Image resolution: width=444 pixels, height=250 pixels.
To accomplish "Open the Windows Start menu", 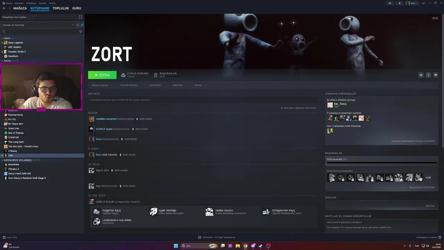I will point(176,246).
